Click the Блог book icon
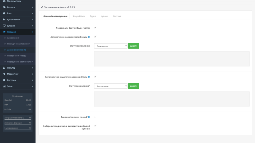The image size is (255, 143). (x=4, y=13)
